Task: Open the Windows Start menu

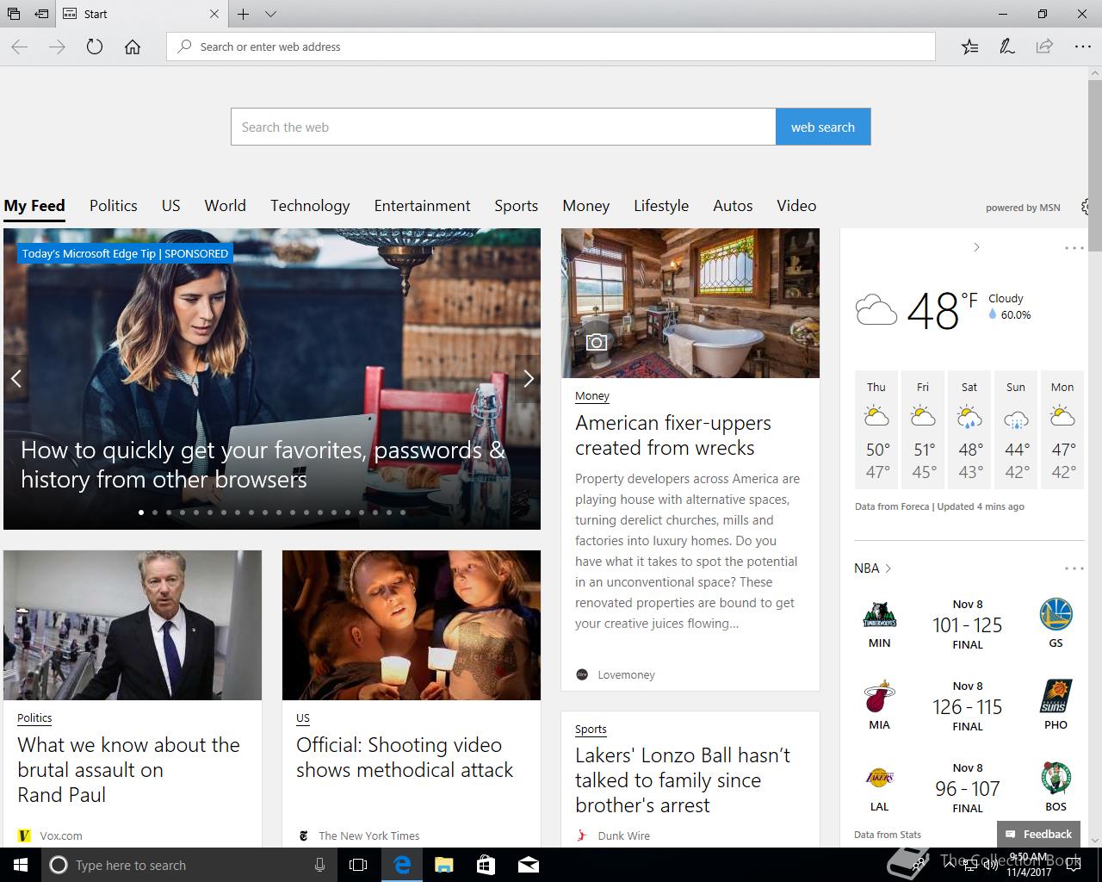Action: 21,865
